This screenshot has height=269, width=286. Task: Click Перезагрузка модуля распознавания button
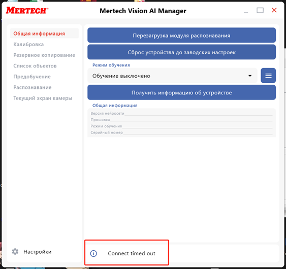pyautogui.click(x=181, y=35)
